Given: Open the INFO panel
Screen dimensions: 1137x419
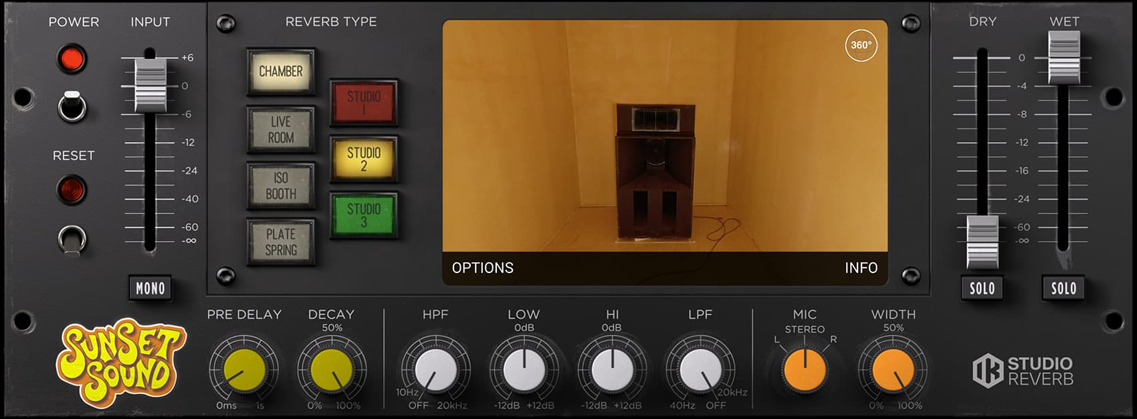Looking at the screenshot, I should point(861,268).
